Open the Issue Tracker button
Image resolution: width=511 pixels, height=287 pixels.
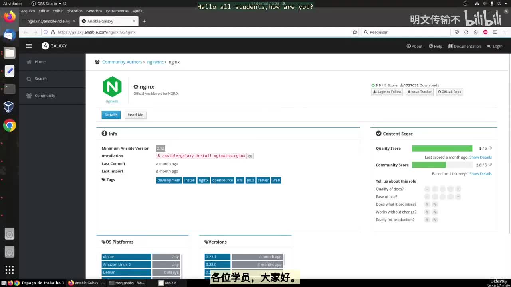[420, 92]
